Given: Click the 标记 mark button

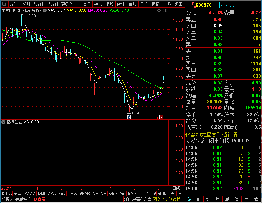Looking at the screenshot, I should coord(155,4).
